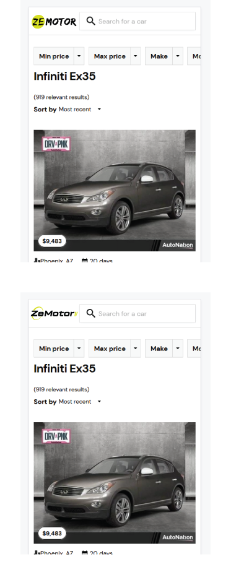Viewport: 231px width, 564px height.
Task: Click the ZE MOTOR logo in top screenshot
Action: [54, 22]
